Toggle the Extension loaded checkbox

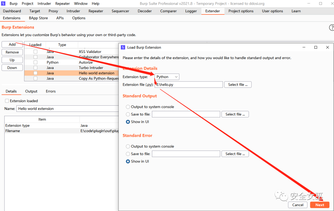(x=7, y=101)
